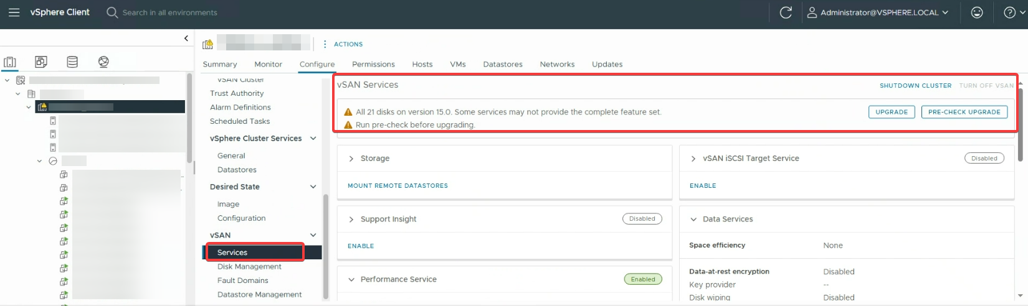
Task: Switch to the Datastores tab
Action: pyautogui.click(x=503, y=64)
